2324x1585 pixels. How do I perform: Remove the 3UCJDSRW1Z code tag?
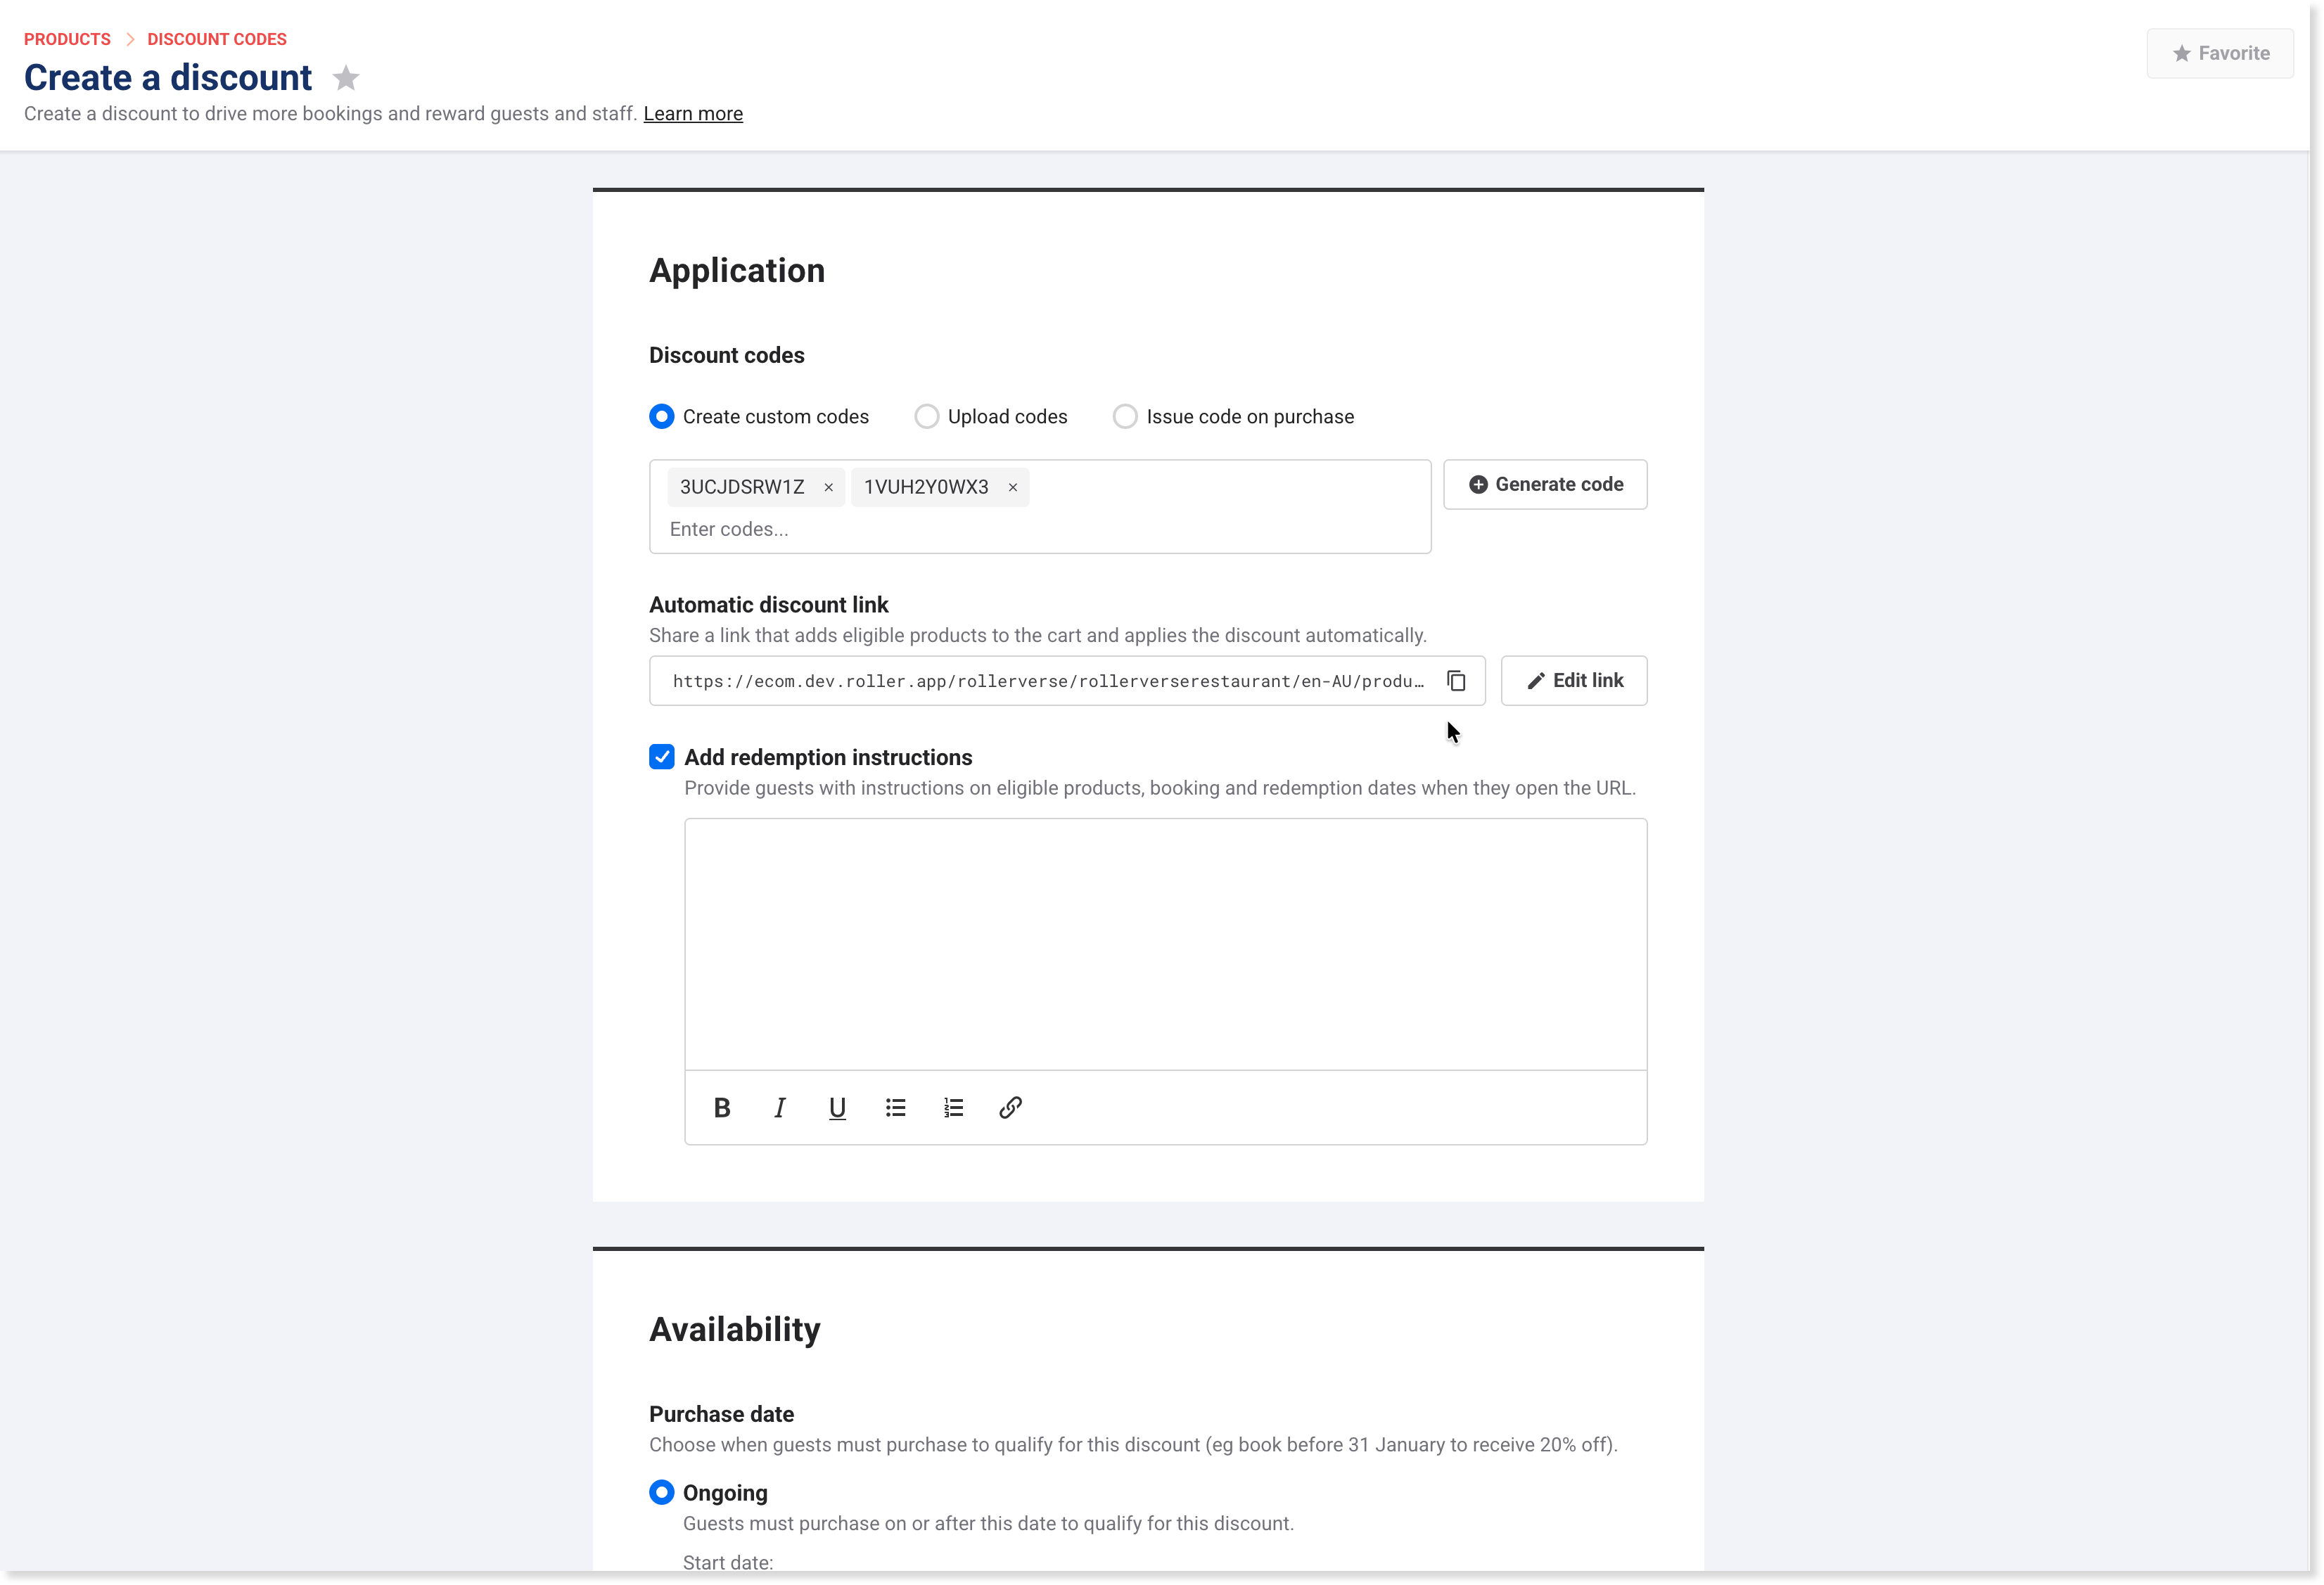[x=828, y=487]
